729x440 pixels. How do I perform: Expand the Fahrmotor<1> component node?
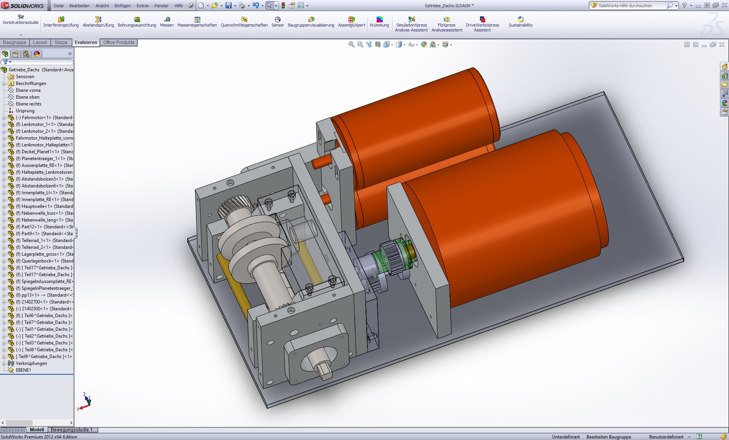[4, 118]
